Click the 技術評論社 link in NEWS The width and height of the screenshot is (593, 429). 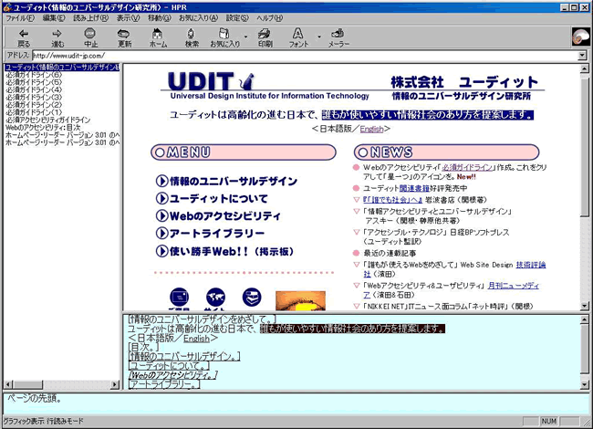pyautogui.click(x=531, y=265)
